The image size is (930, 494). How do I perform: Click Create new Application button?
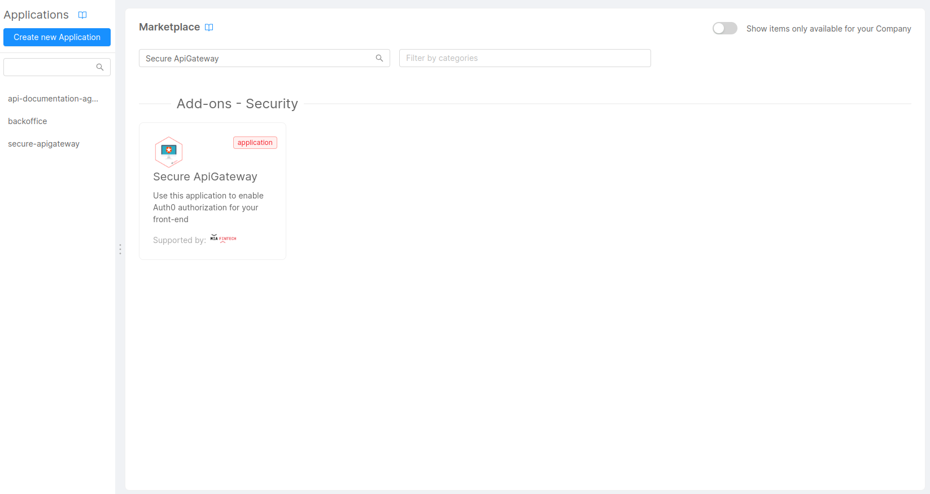(x=57, y=37)
